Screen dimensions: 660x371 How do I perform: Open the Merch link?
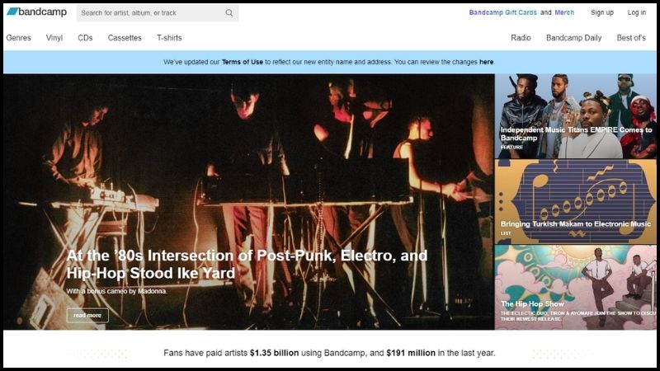[x=564, y=13]
